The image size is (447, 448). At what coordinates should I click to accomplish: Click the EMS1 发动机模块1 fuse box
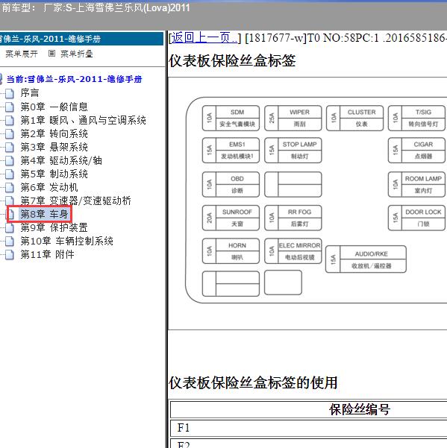click(x=231, y=151)
